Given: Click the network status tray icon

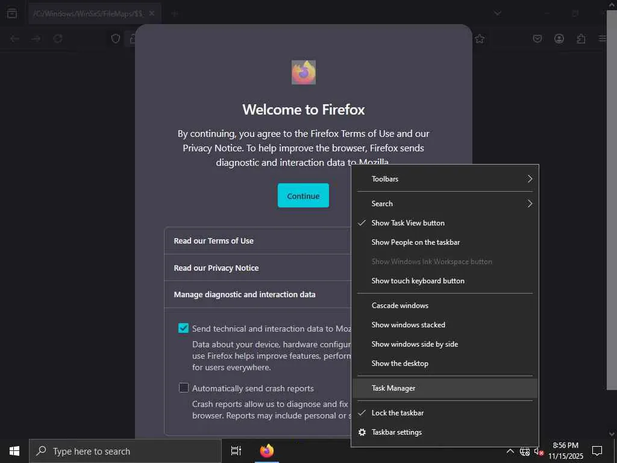Looking at the screenshot, I should 525,451.
